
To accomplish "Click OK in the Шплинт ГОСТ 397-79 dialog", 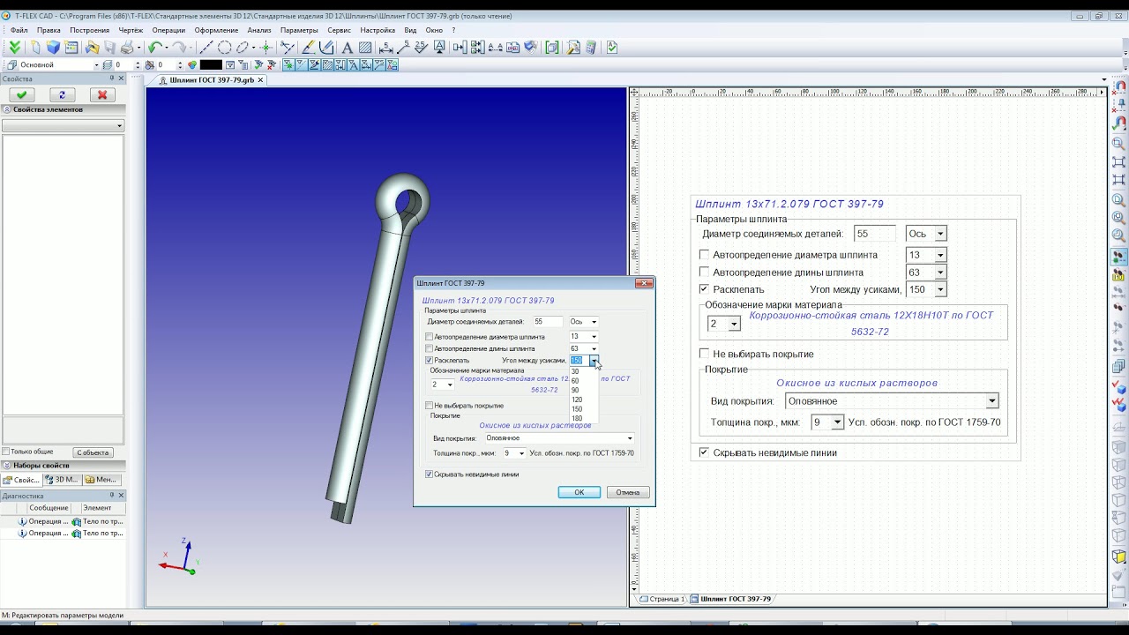I will [x=579, y=492].
